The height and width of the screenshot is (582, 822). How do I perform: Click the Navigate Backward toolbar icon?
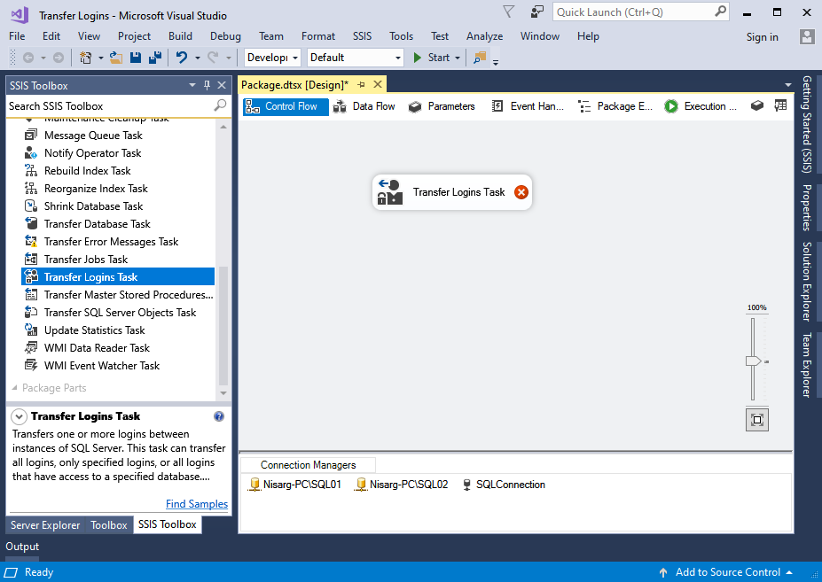(28, 58)
